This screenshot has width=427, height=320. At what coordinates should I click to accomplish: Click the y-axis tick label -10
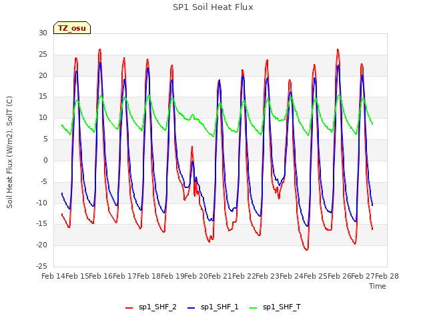pyautogui.click(x=41, y=203)
